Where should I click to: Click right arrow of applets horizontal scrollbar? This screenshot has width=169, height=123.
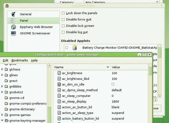(x=156, y=100)
